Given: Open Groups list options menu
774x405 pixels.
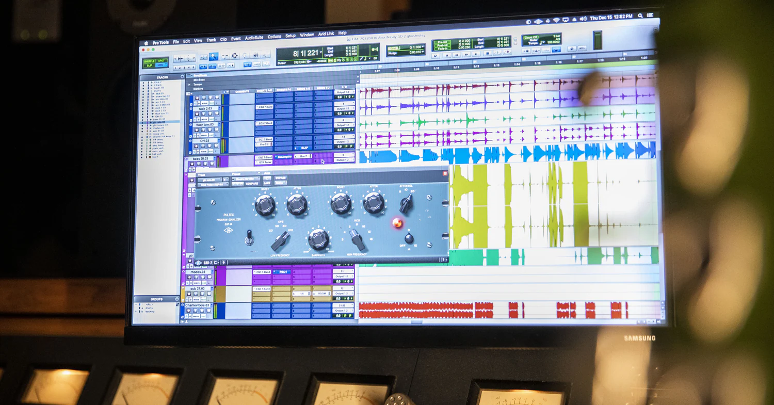Looking at the screenshot, I should 177,299.
